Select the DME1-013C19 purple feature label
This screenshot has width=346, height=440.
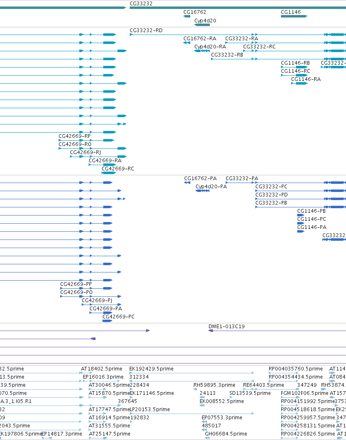(226, 327)
